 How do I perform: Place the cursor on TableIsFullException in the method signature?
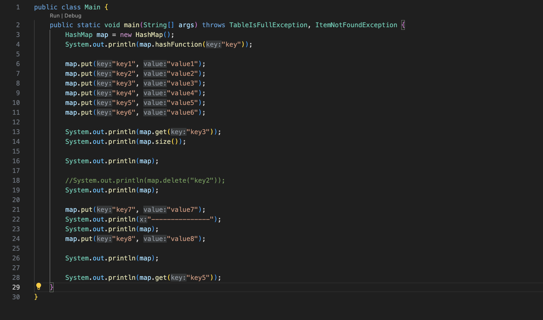click(x=268, y=25)
